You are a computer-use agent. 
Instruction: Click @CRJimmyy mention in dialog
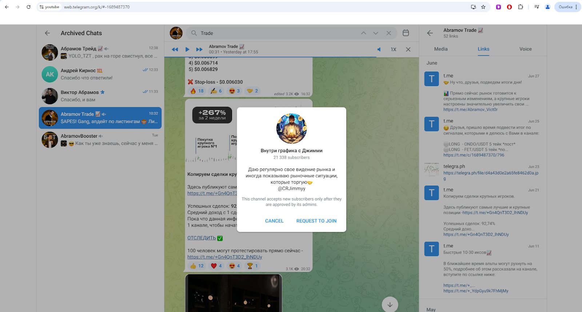(x=292, y=189)
